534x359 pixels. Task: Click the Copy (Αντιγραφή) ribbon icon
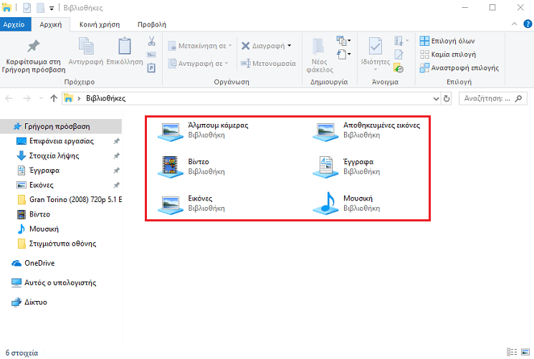[x=86, y=46]
